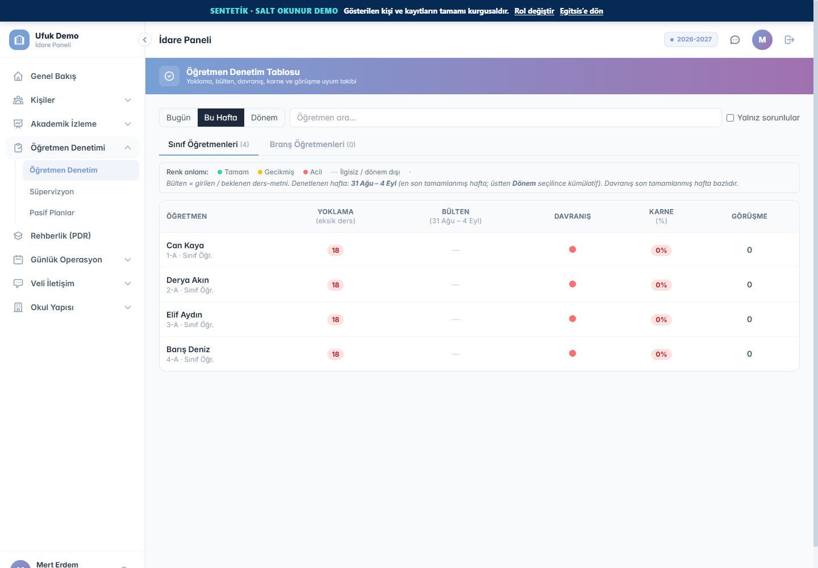Select the Bu Hafta period filter
The height and width of the screenshot is (568, 818).
coord(220,118)
